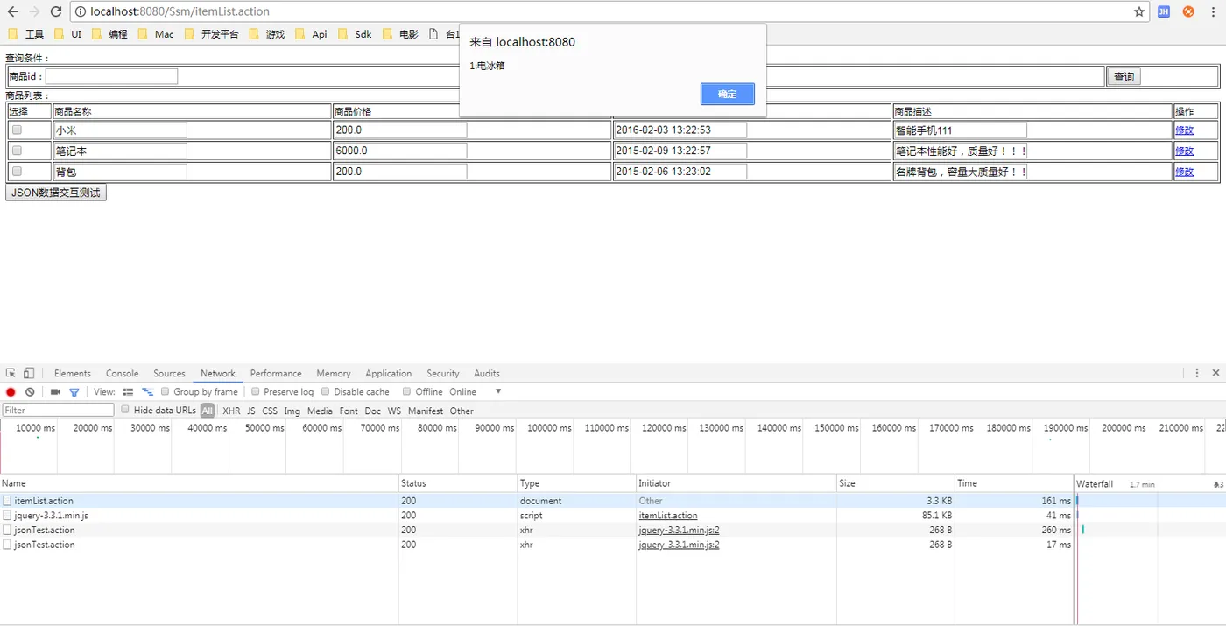Sort by the Size column header
This screenshot has height=626, width=1226.
coord(895,483)
